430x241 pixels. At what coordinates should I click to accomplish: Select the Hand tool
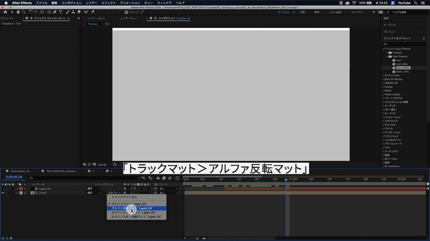(18, 12)
